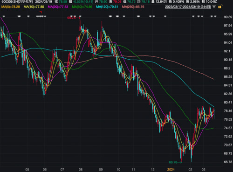Click the 10 month label on time axis
This screenshot has width=233, height=172.
coord(118,169)
